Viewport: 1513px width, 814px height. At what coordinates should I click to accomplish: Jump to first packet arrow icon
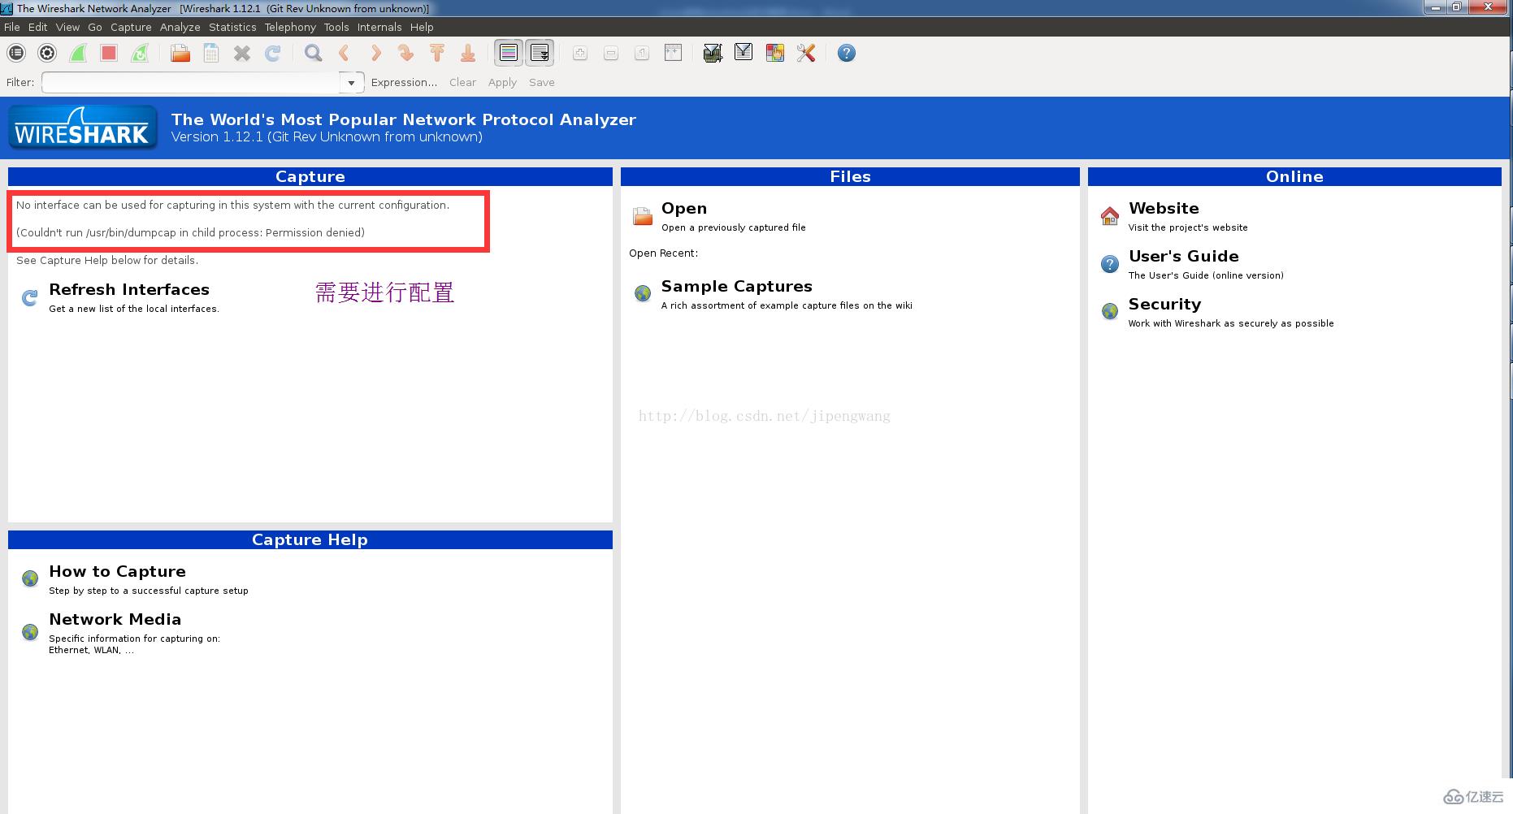(437, 54)
